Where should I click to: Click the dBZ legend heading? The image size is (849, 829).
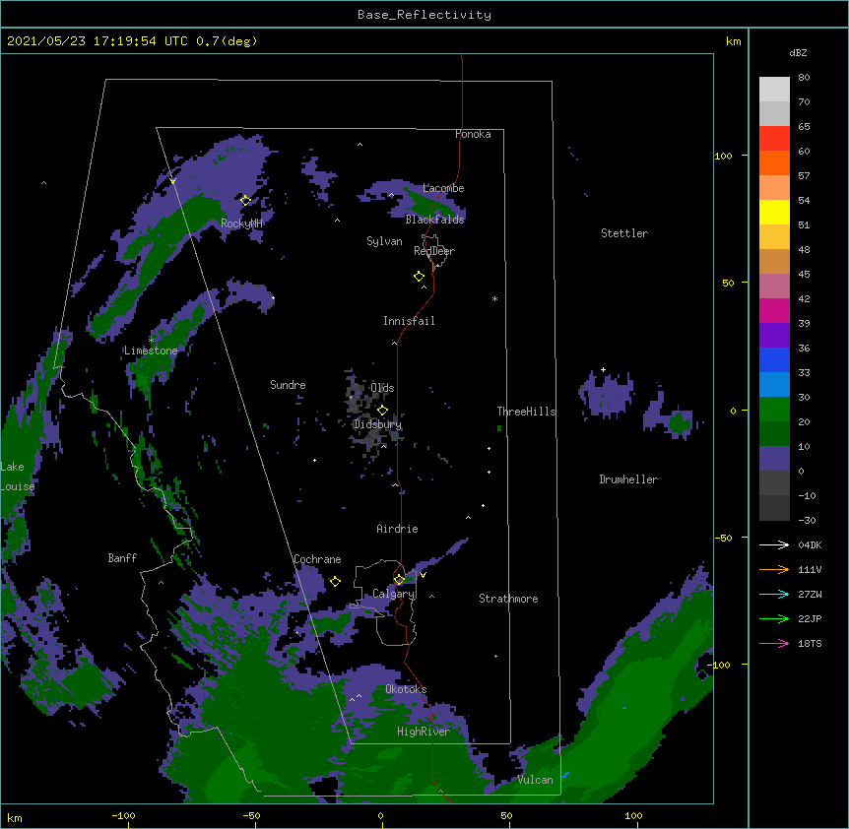(x=798, y=53)
